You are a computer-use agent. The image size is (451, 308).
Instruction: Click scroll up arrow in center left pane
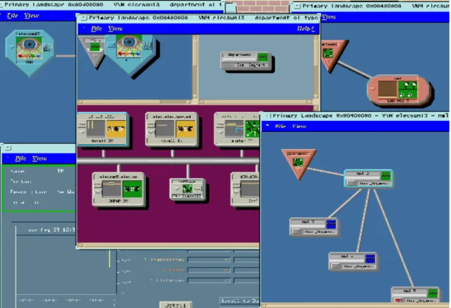click(x=195, y=38)
